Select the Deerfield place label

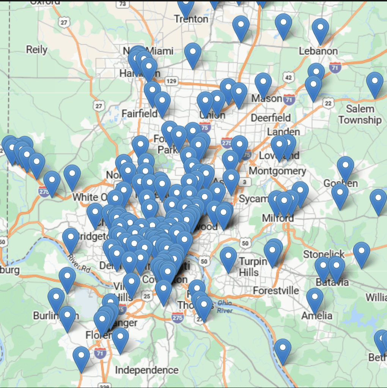271,117
